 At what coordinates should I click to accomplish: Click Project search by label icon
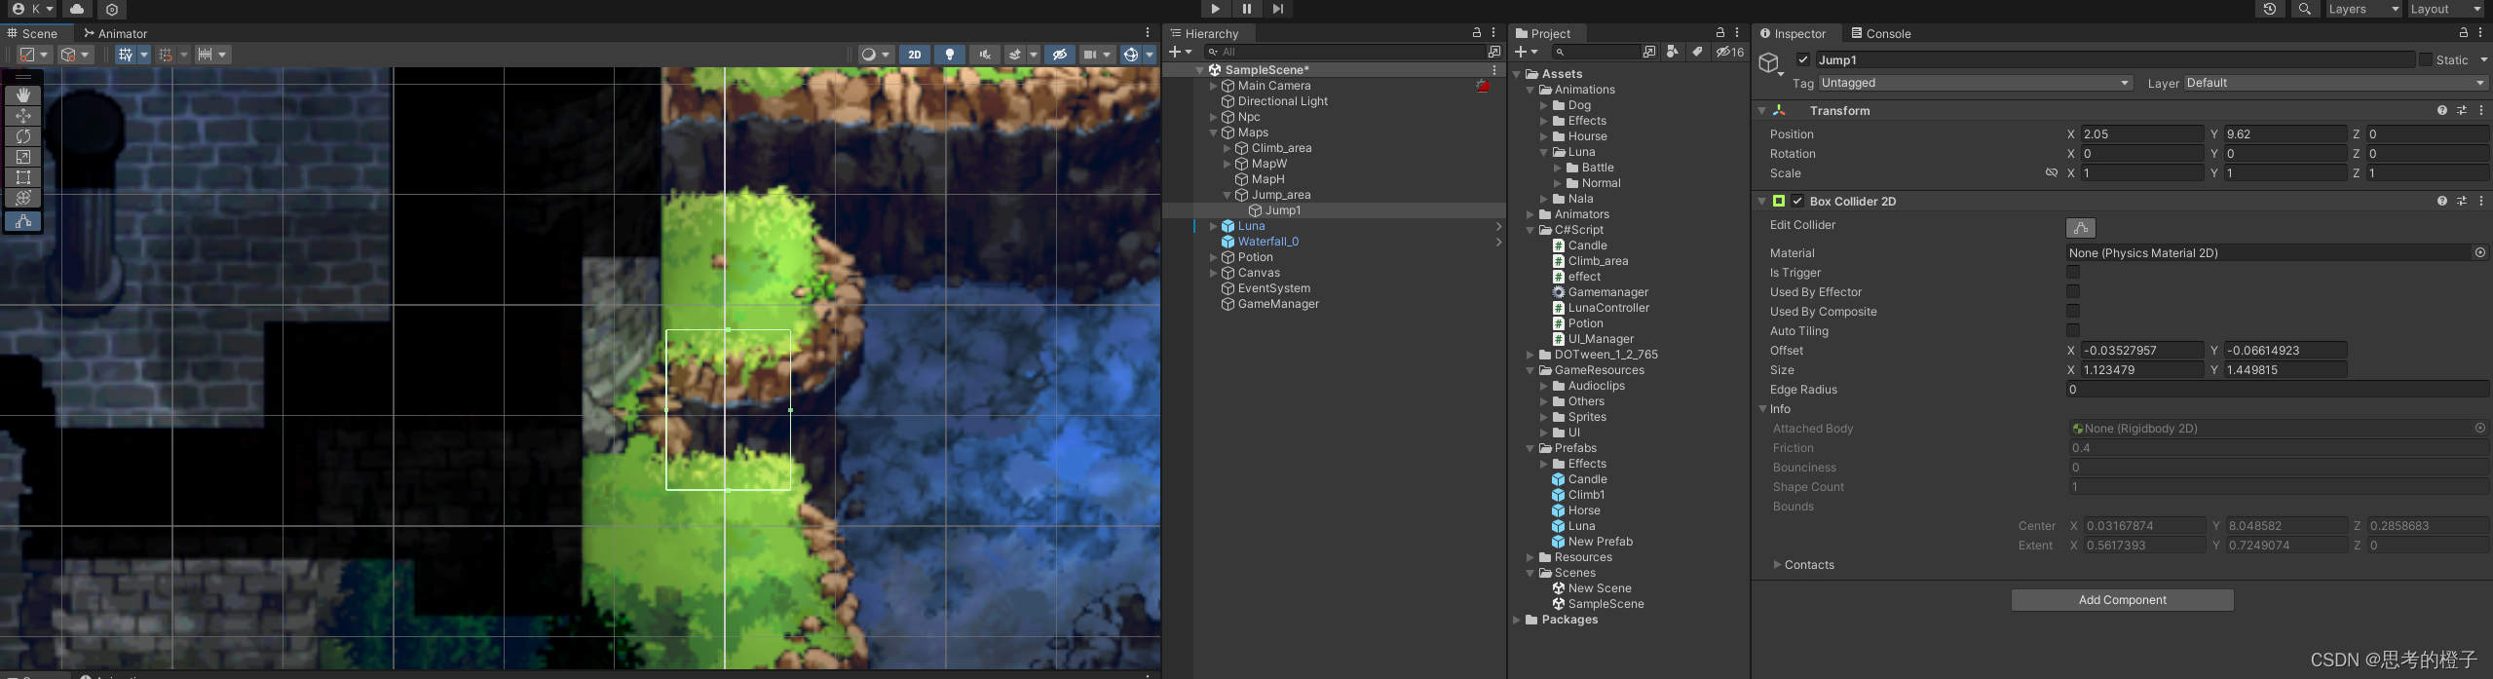click(1697, 52)
